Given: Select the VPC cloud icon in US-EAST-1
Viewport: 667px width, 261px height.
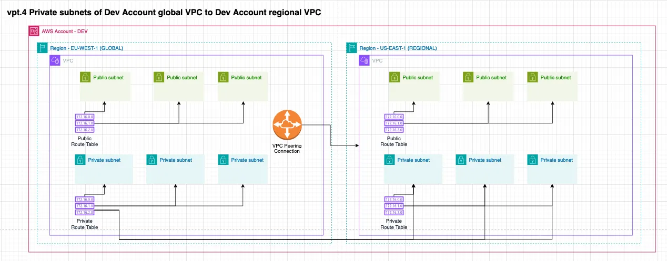Looking at the screenshot, I should (365, 61).
